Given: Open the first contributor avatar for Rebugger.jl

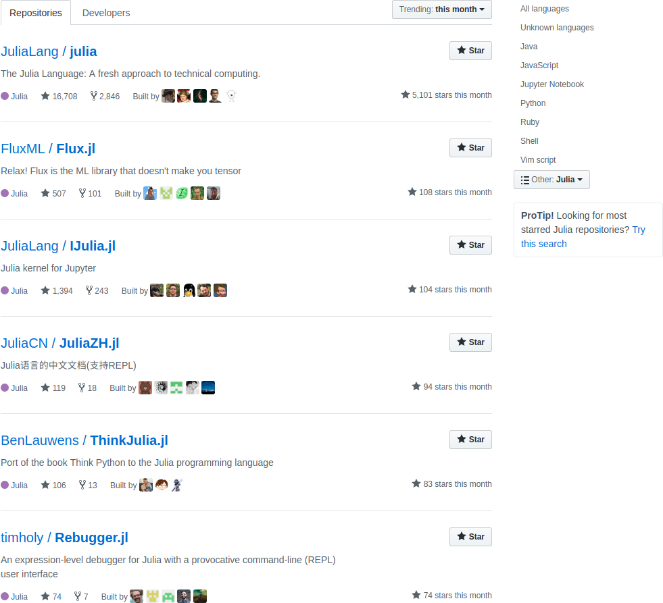Looking at the screenshot, I should click(137, 596).
